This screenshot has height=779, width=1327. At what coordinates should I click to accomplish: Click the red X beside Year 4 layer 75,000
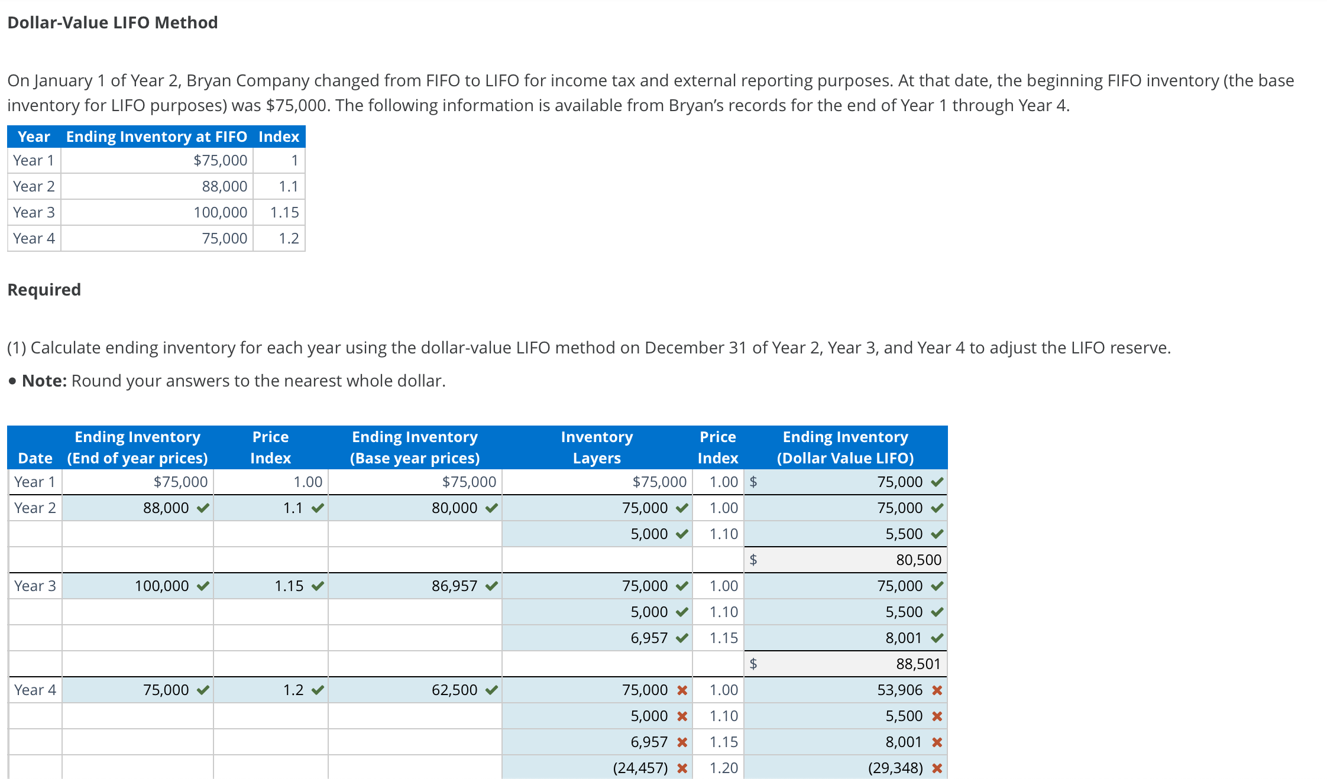[x=682, y=690]
